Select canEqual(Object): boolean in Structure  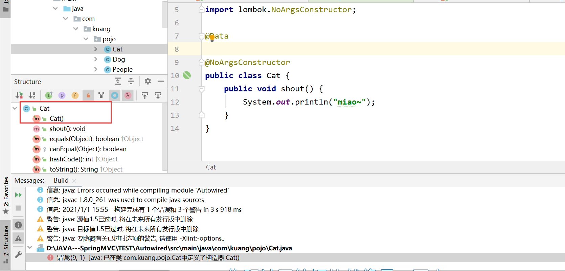coord(88,149)
